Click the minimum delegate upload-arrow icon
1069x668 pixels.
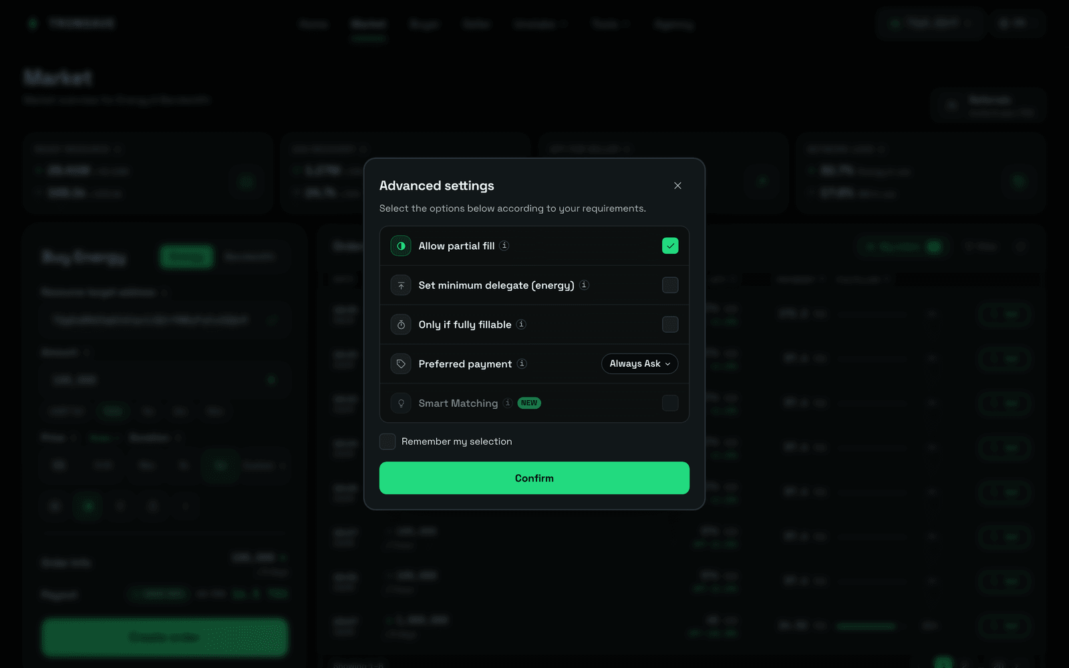(x=401, y=285)
